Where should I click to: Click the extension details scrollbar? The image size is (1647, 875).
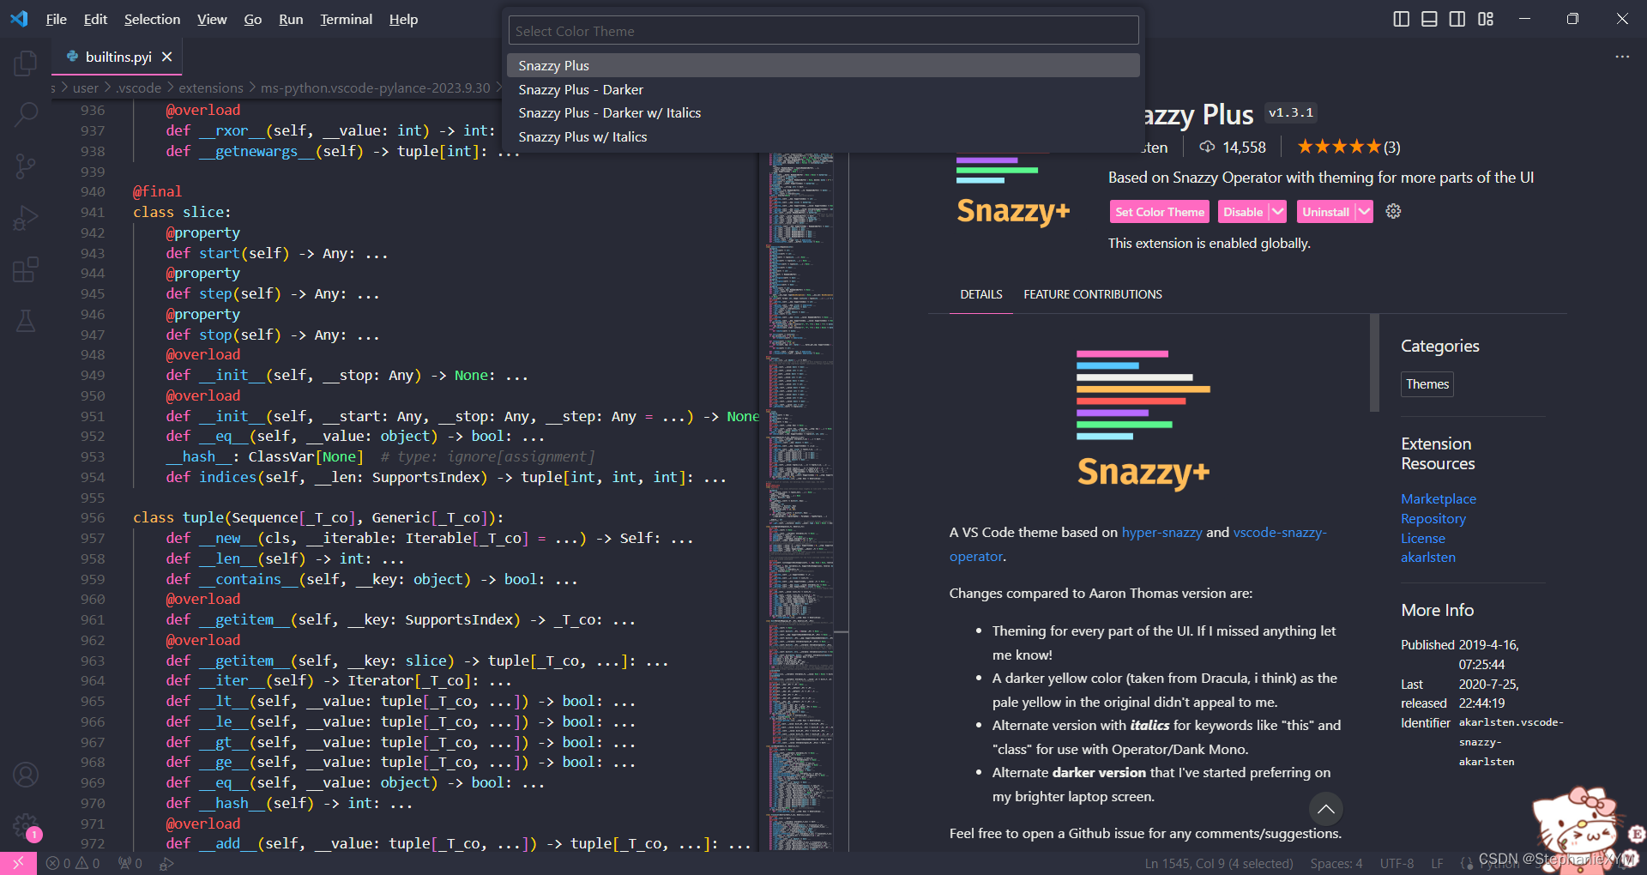1374,363
